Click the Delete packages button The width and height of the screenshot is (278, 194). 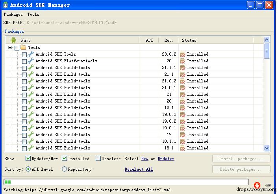click(241, 169)
